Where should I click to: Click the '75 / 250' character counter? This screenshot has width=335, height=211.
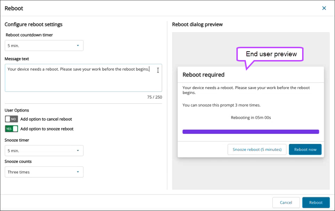click(x=154, y=97)
